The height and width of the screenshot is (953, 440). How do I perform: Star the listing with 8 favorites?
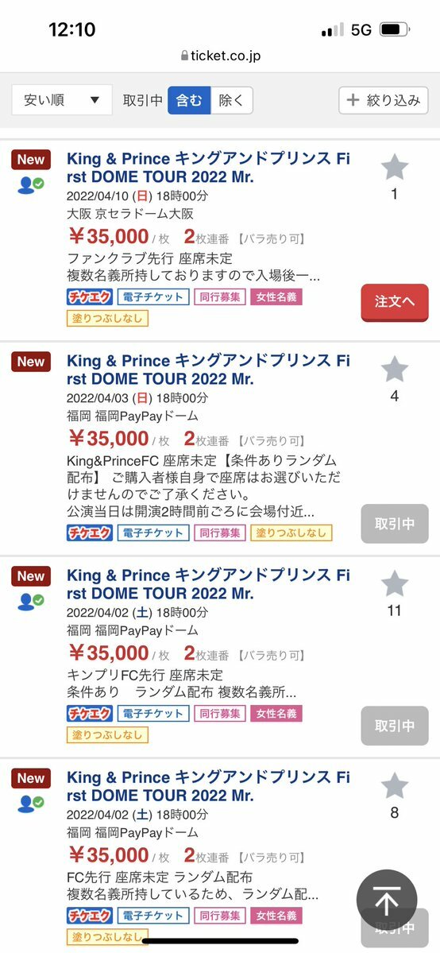point(395,785)
